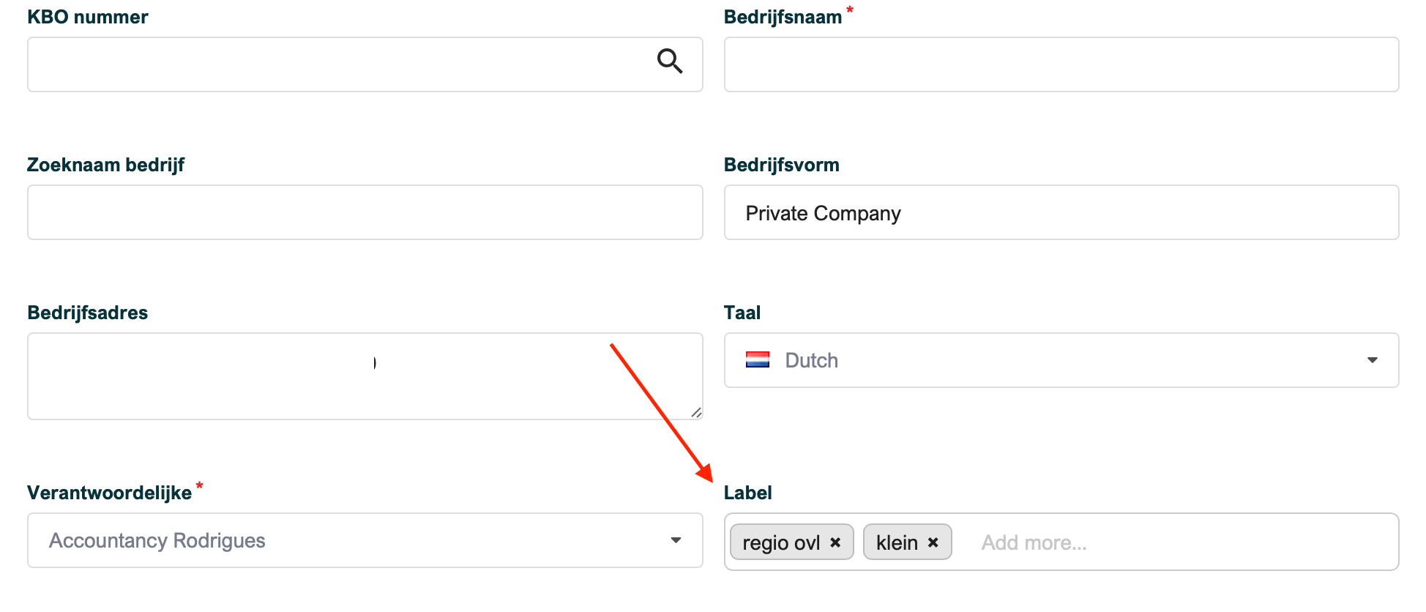
Task: Focus the Zoeknaam bedrijf input field
Action: click(365, 212)
